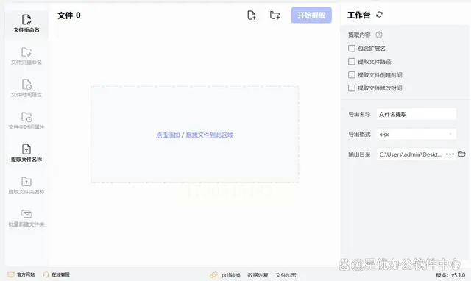This screenshot has height=281, width=471.
Task: Click the 点击添加 link
Action: (x=168, y=135)
